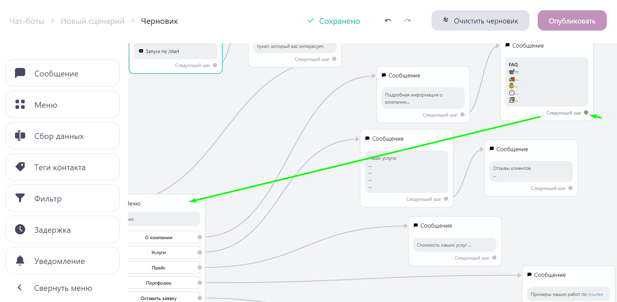
Task: Click the Подробная информация о компании text
Action: pyautogui.click(x=413, y=99)
